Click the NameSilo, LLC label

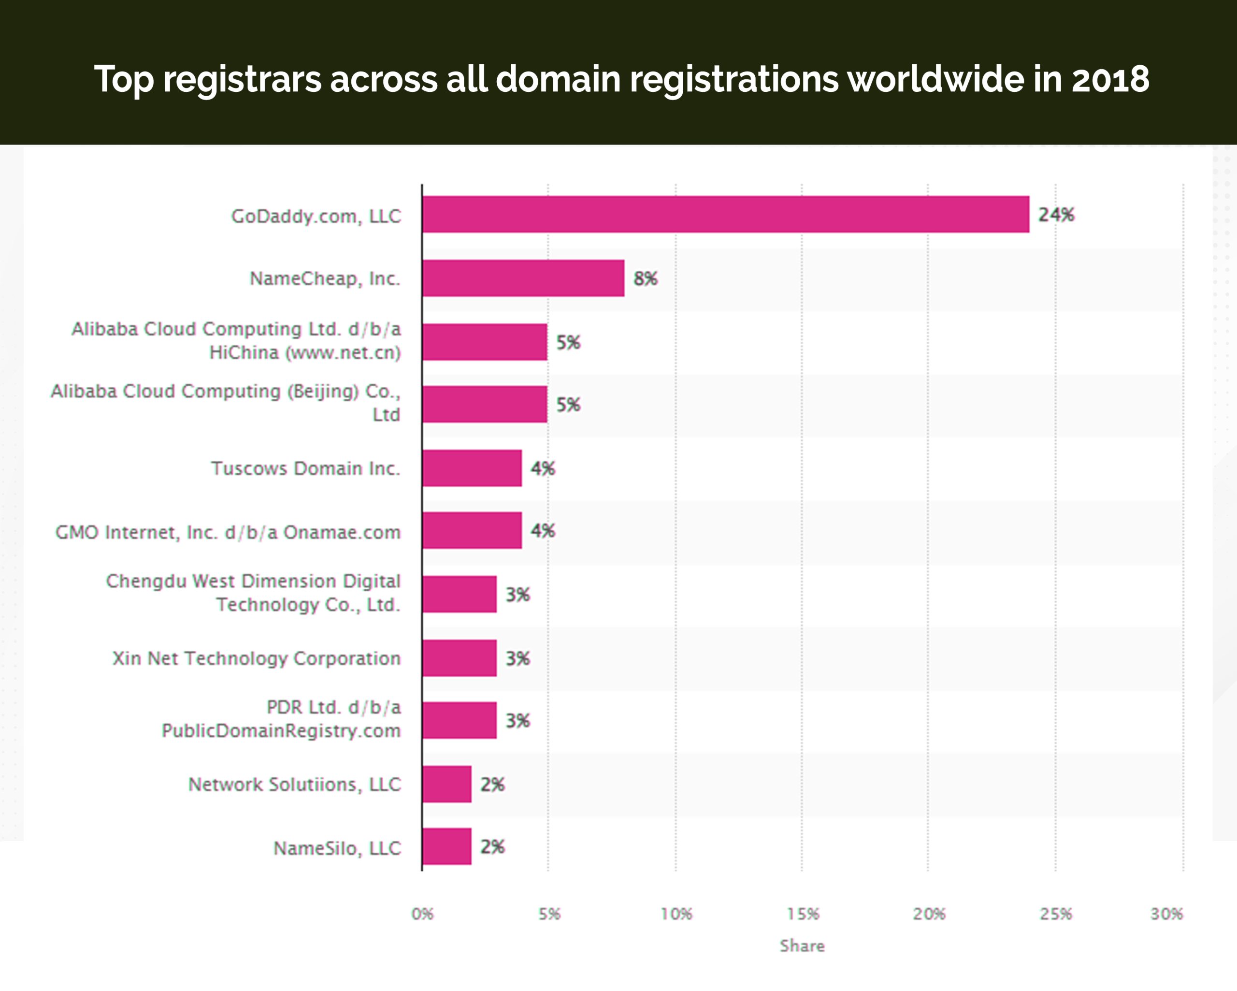point(337,848)
